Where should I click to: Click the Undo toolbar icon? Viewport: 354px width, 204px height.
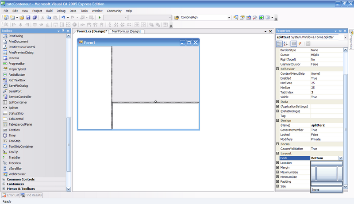pos(63,18)
